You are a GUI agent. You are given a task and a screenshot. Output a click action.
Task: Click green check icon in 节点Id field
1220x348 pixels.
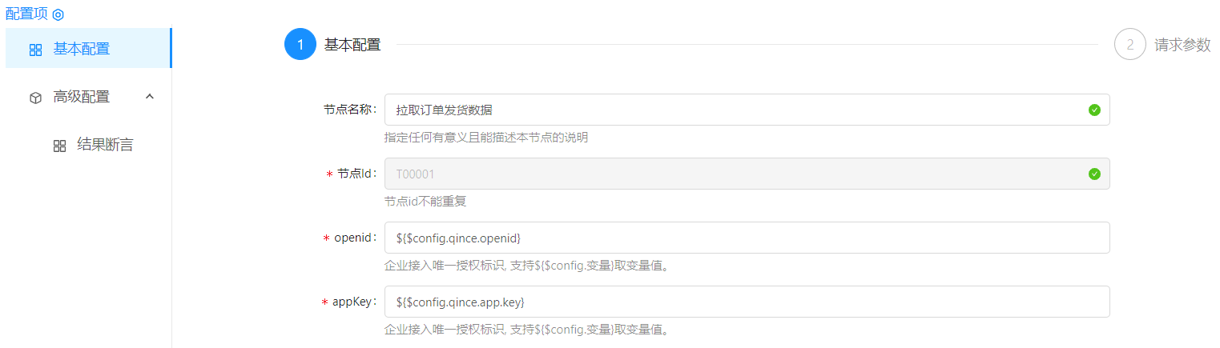(1094, 174)
